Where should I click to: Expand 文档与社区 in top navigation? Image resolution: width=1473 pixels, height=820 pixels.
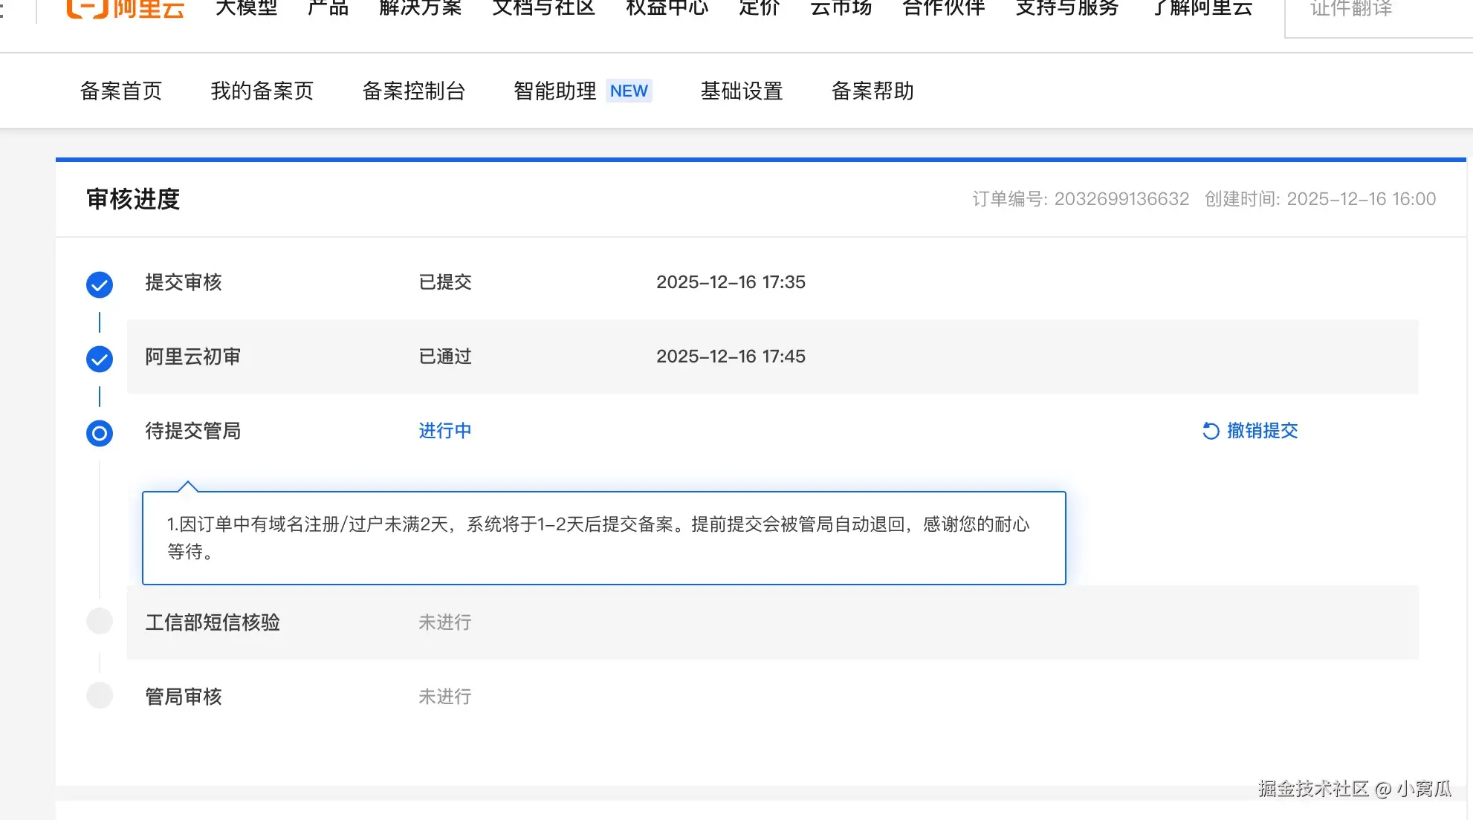tap(543, 9)
